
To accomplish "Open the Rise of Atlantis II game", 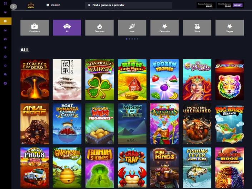I will tap(164, 124).
